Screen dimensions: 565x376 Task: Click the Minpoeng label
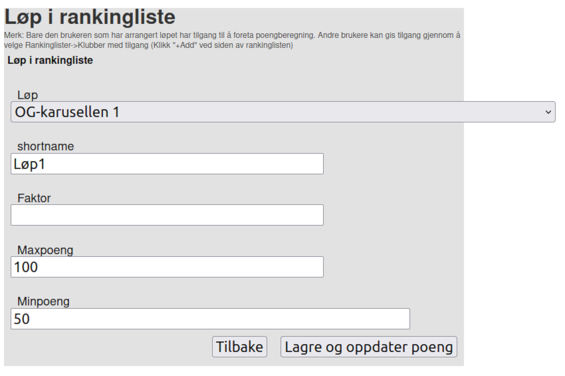pos(43,301)
